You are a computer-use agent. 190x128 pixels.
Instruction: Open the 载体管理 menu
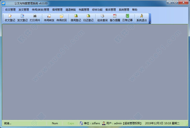point(111,10)
